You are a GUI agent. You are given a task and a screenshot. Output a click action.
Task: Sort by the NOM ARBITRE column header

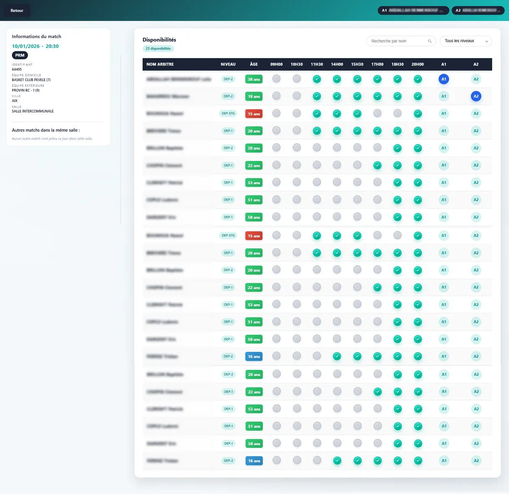pos(160,64)
